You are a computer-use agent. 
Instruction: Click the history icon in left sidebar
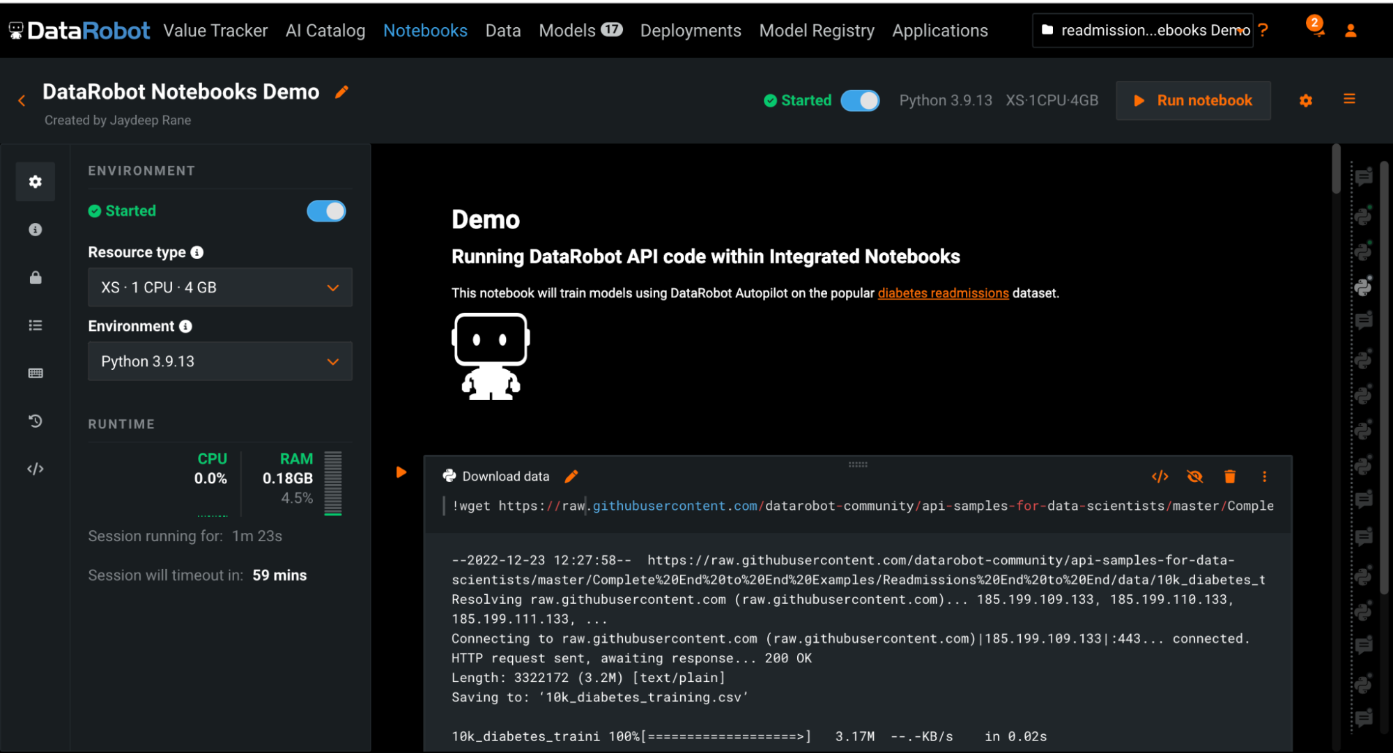(34, 421)
